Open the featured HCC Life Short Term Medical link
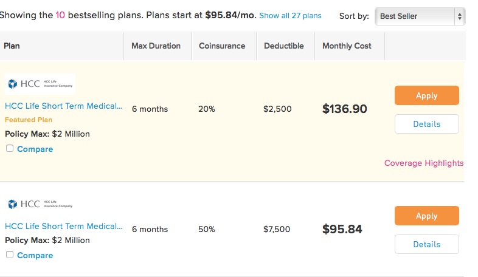The image size is (478, 277). [64, 106]
